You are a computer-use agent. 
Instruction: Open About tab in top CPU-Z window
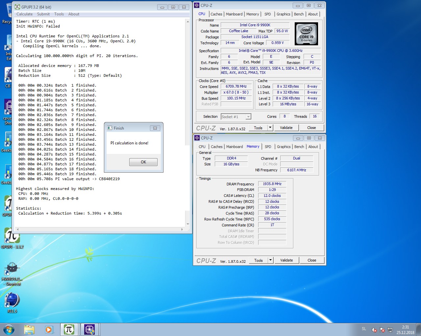[x=313, y=14]
